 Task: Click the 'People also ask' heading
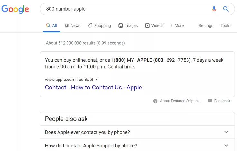point(66,119)
